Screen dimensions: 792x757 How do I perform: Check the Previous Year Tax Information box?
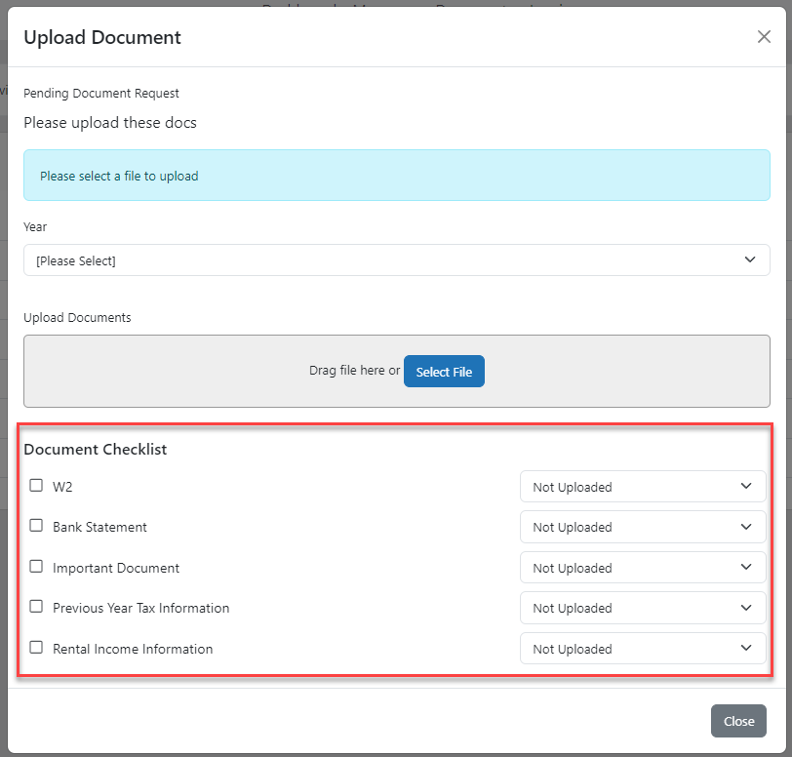click(36, 606)
